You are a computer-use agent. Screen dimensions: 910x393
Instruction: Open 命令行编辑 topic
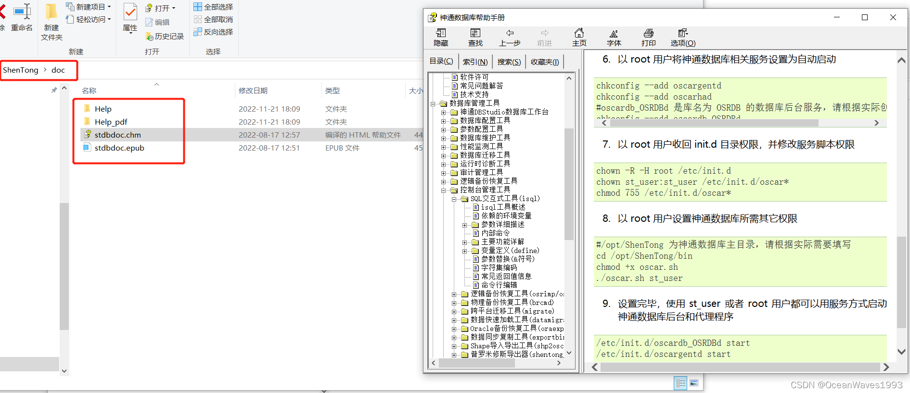coord(499,285)
